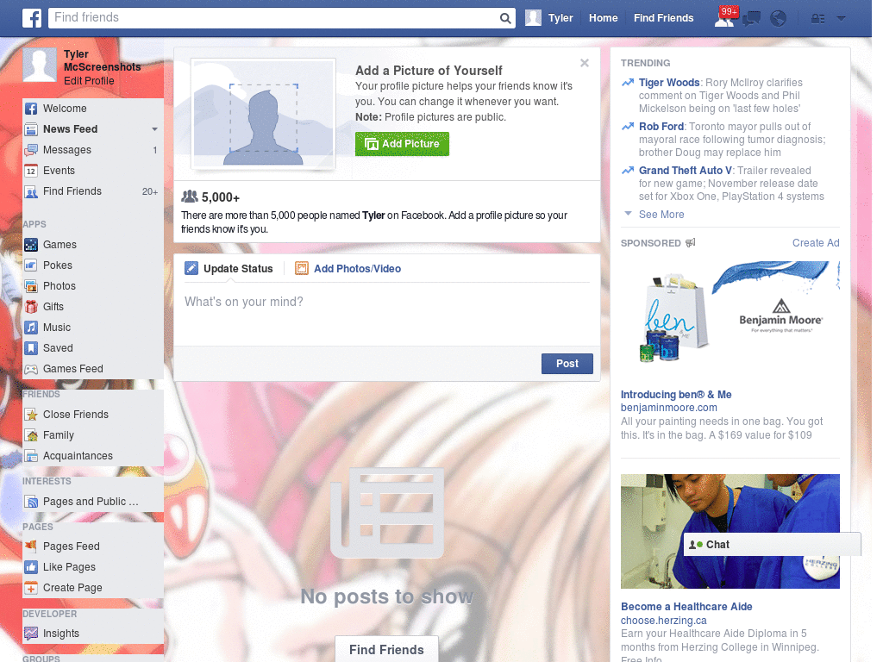Viewport: 883px width, 662px height.
Task: Click the Saved bookmark icon
Action: tap(31, 348)
